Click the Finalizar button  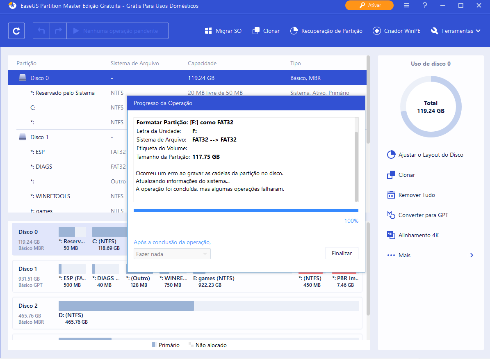(342, 253)
